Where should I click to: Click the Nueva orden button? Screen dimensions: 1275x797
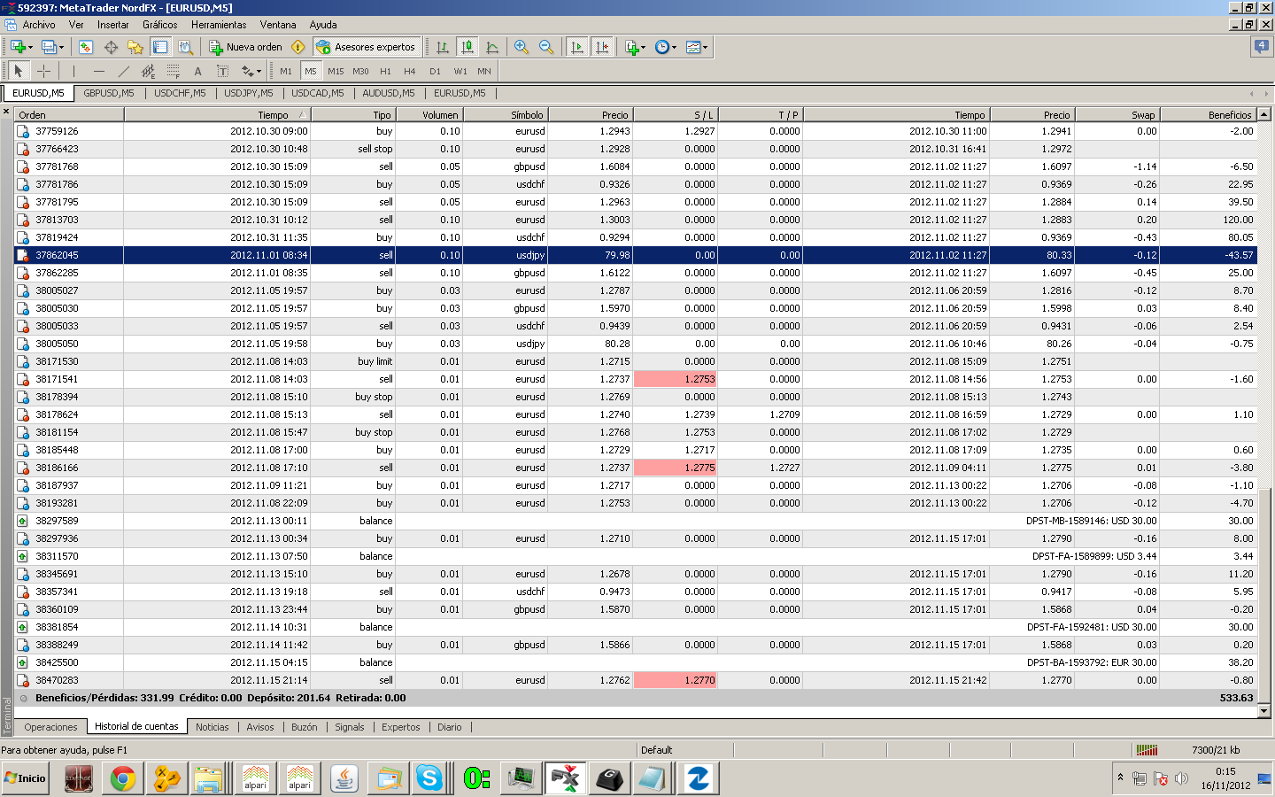tap(245, 47)
